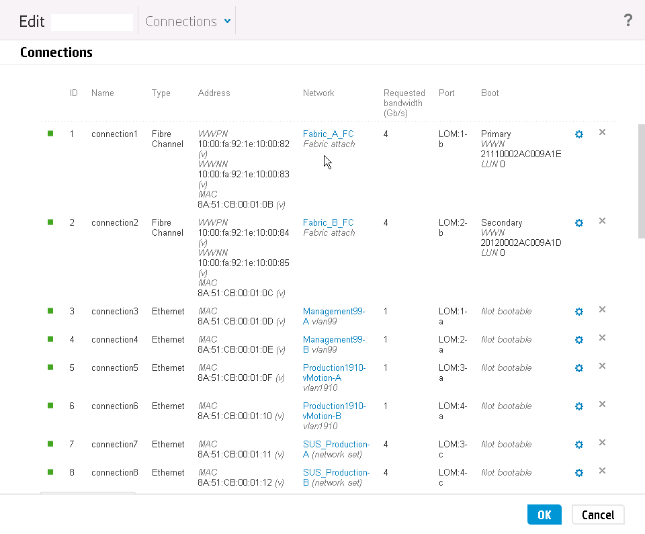Follow Management99-A network link
645x534 pixels.
334,316
